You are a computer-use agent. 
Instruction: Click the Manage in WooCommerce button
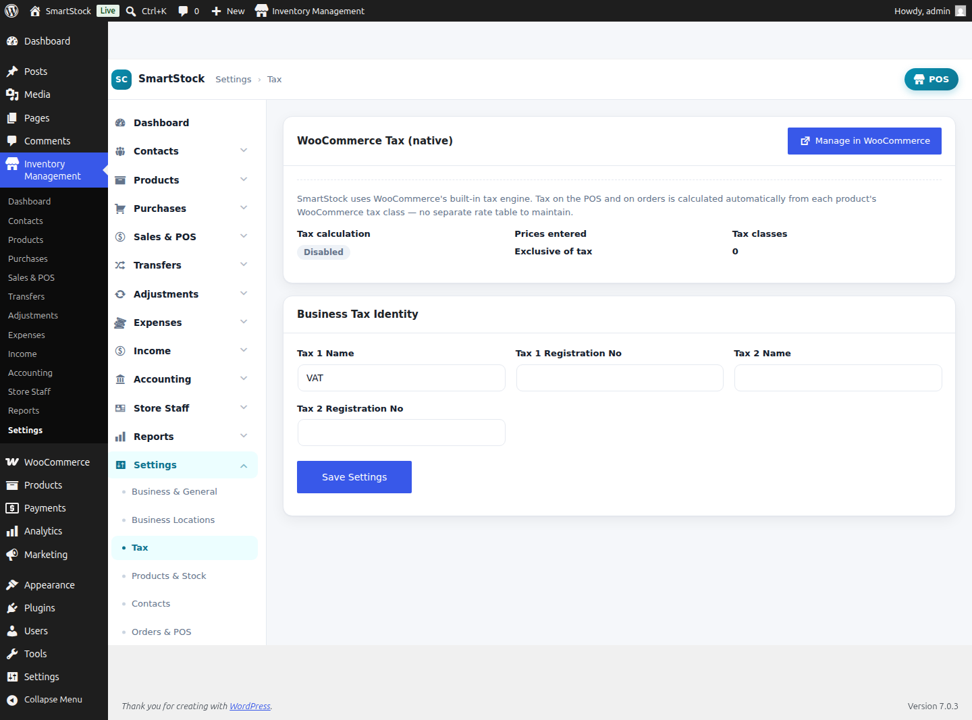coord(864,141)
